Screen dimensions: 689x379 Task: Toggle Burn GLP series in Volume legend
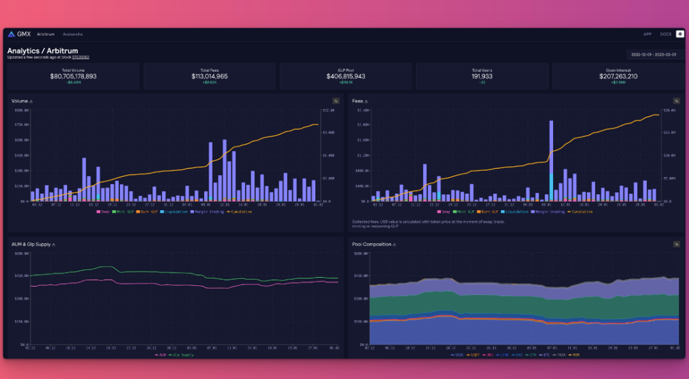point(147,212)
